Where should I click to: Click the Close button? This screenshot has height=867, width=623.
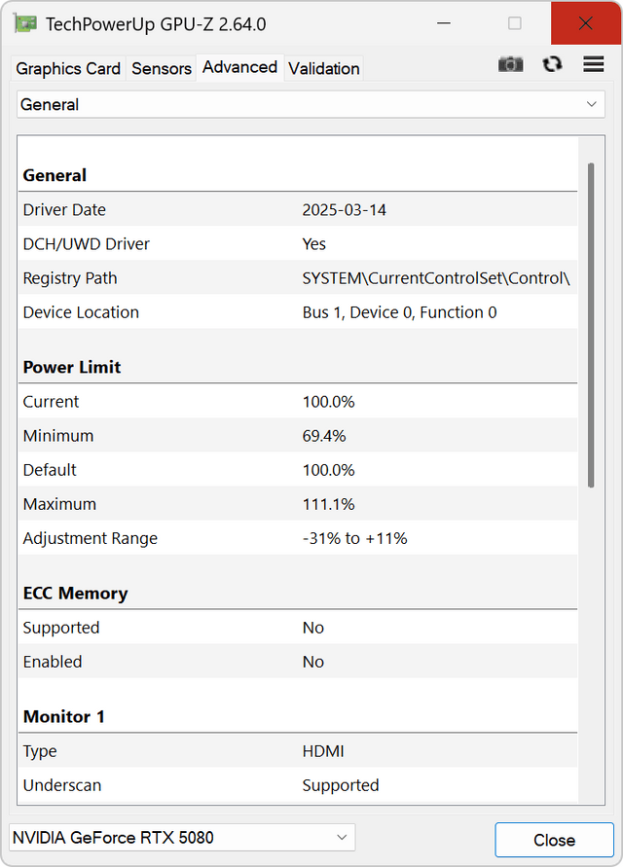pyautogui.click(x=555, y=840)
